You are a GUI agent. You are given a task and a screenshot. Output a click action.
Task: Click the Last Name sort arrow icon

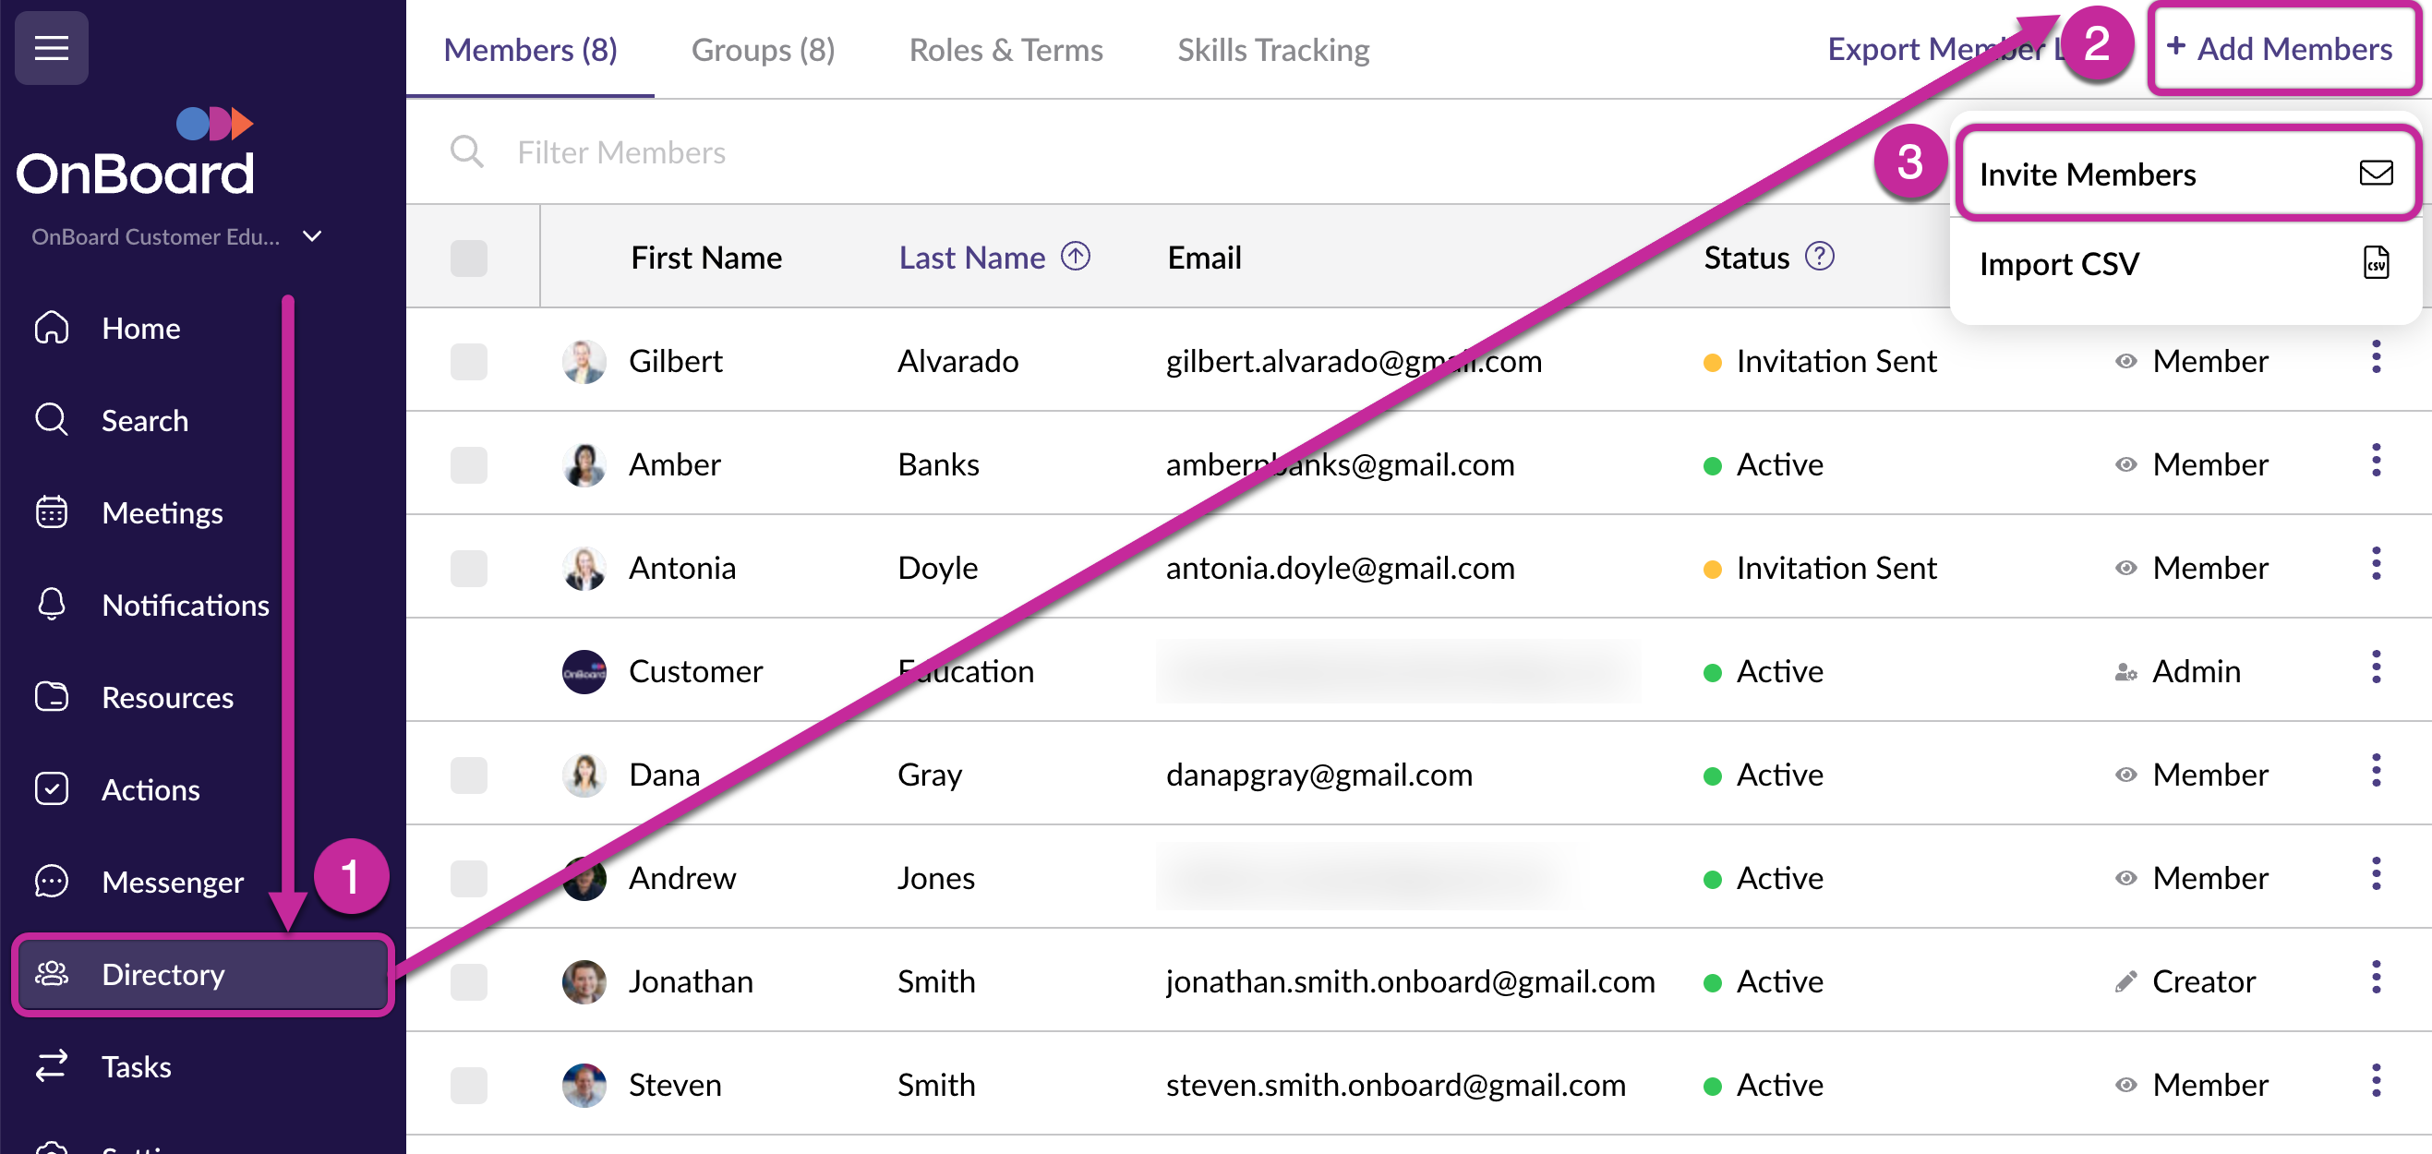1075,257
